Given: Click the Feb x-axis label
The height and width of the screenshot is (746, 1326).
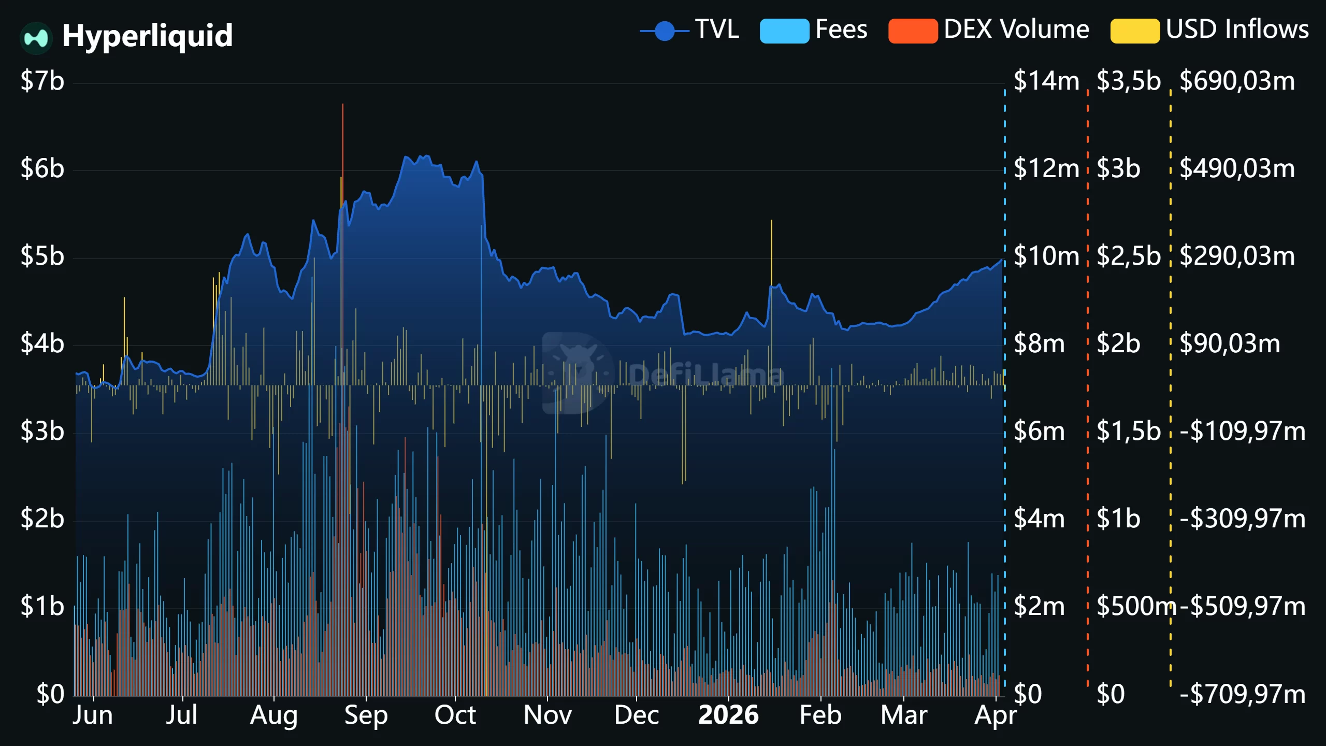Looking at the screenshot, I should [x=820, y=715].
